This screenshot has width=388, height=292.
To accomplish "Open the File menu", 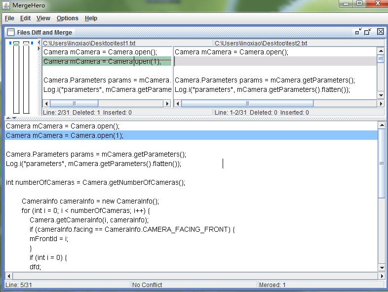I will pos(9,18).
